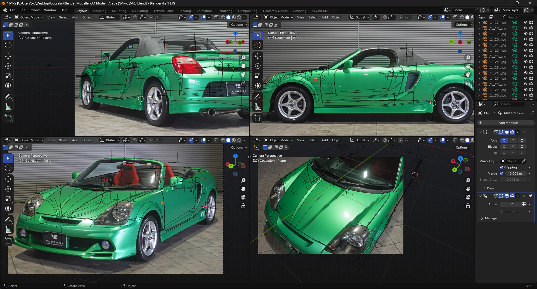The width and height of the screenshot is (537, 289).
Task: Switch to the Shading workspace tab
Action: pos(184,11)
